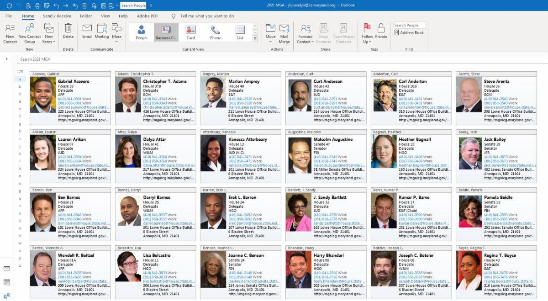Mark the contact as Private
Image resolution: width=548 pixels, height=301 pixels.
click(381, 32)
